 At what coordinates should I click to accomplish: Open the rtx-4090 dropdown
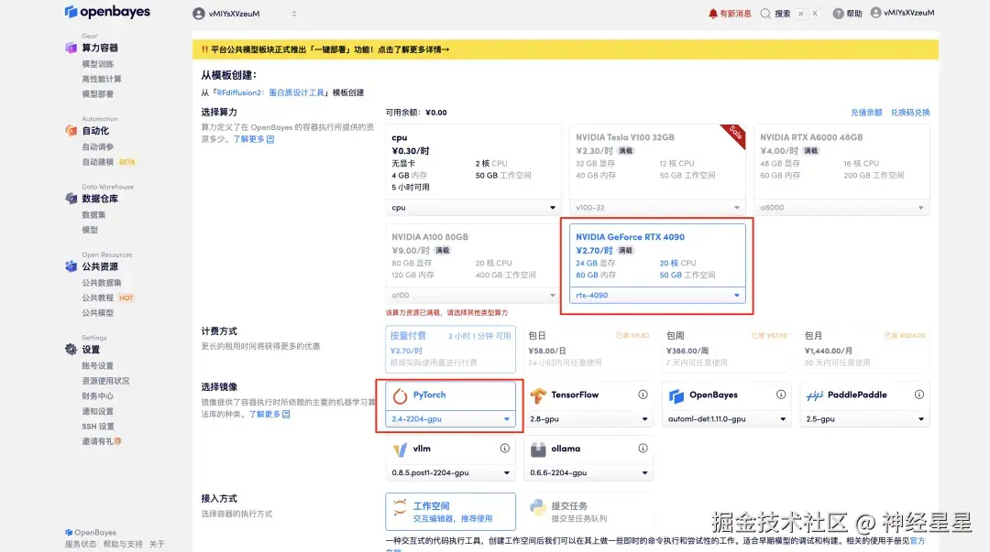(657, 296)
